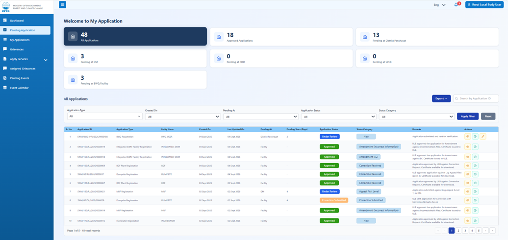The image size is (508, 240).
Task: Open history clock icon for SWM/120/RJ/2026/0000069
Action: tap(475, 166)
